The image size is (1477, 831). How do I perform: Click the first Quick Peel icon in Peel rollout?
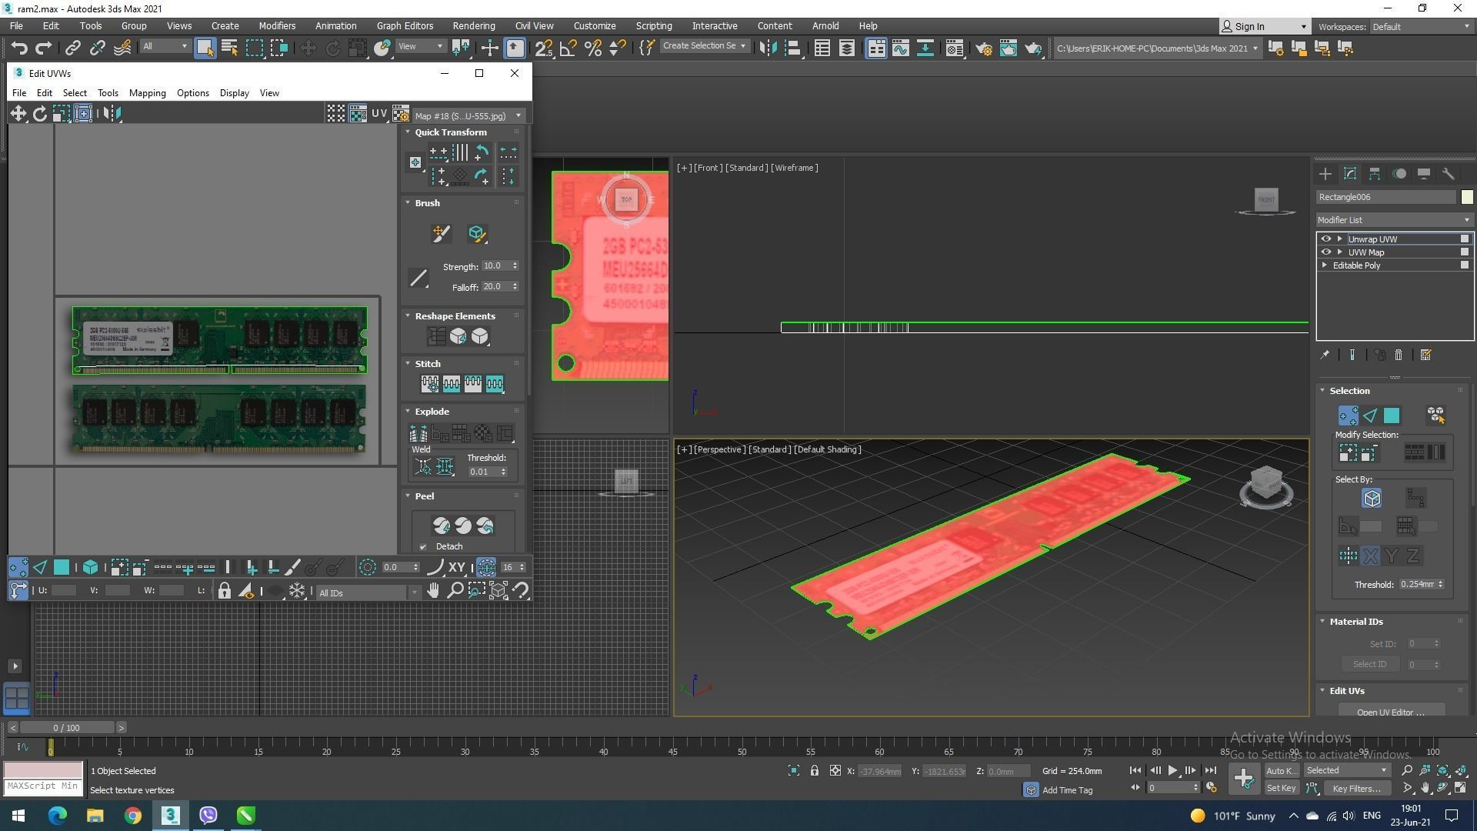[442, 526]
